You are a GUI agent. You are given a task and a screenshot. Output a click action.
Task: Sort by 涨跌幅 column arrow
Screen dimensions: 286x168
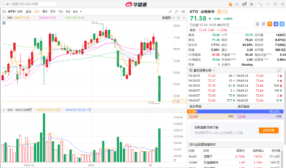tap(263, 151)
